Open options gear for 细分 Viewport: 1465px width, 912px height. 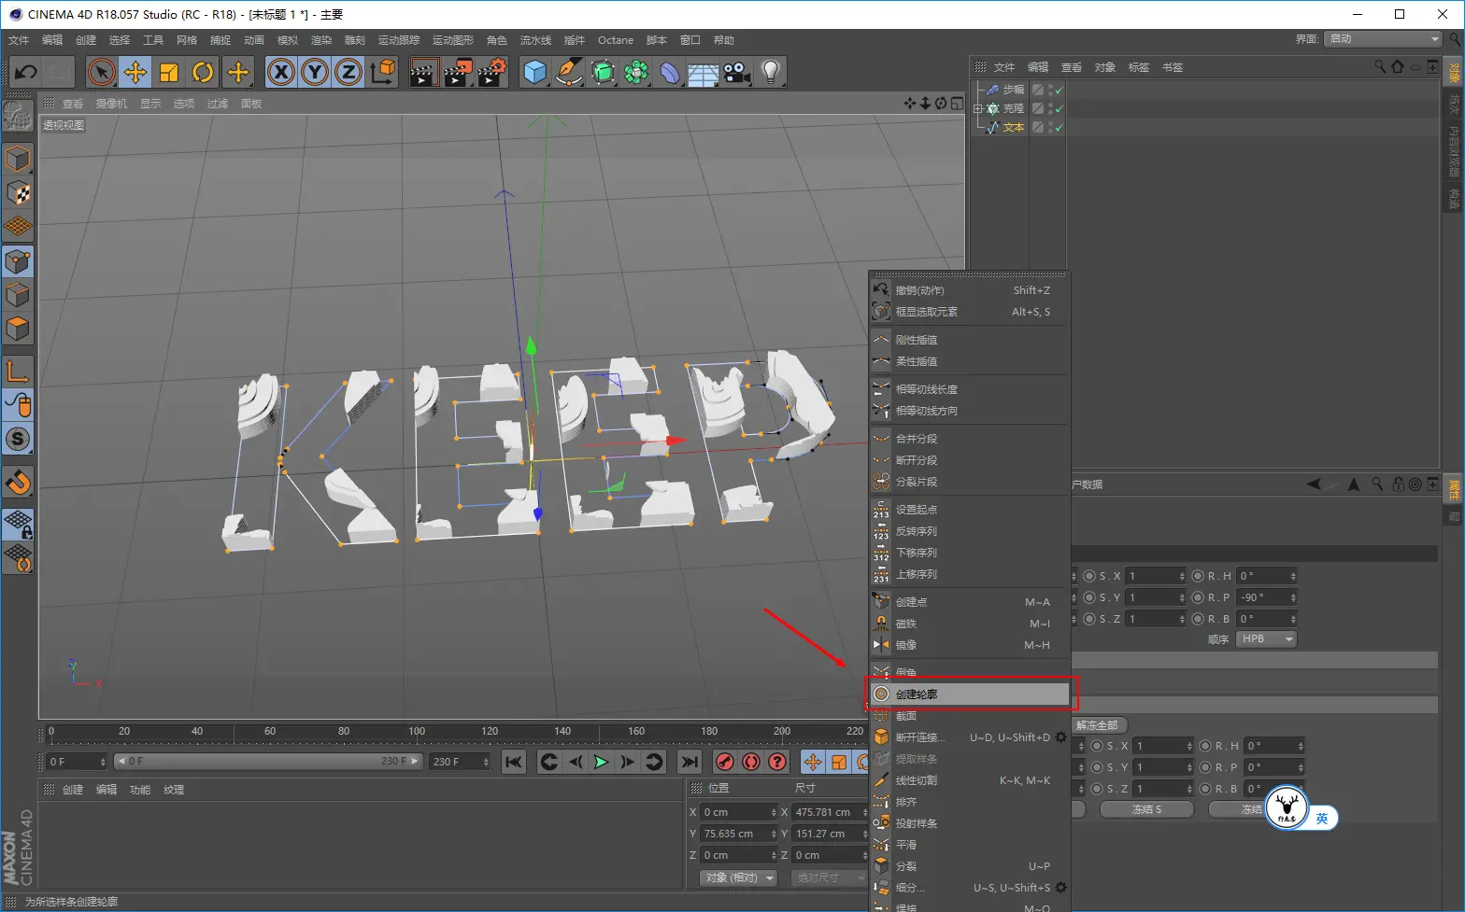(x=1060, y=888)
